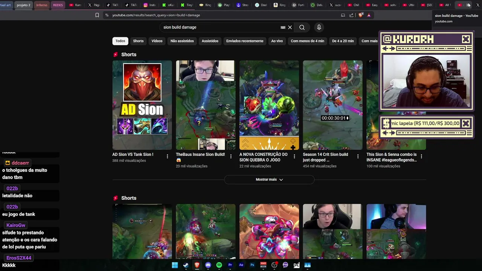Image resolution: width=482 pixels, height=271 pixels.
Task: Open After Effects from taskbar
Action: [241, 265]
